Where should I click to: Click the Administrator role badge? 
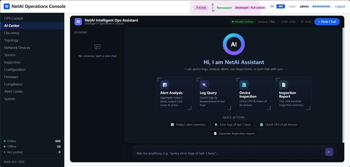[321, 6]
